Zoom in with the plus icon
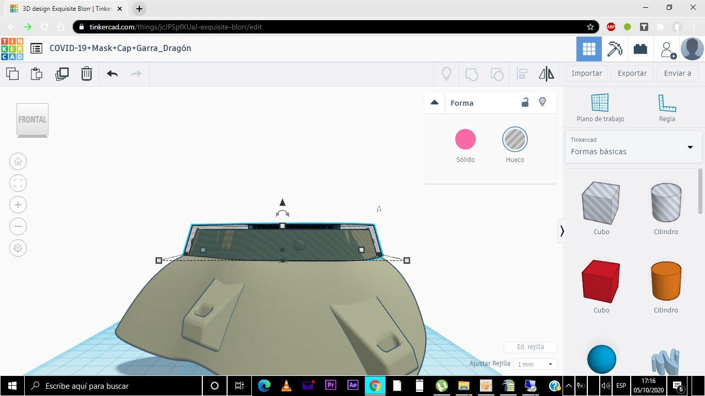The height and width of the screenshot is (396, 705). point(18,205)
